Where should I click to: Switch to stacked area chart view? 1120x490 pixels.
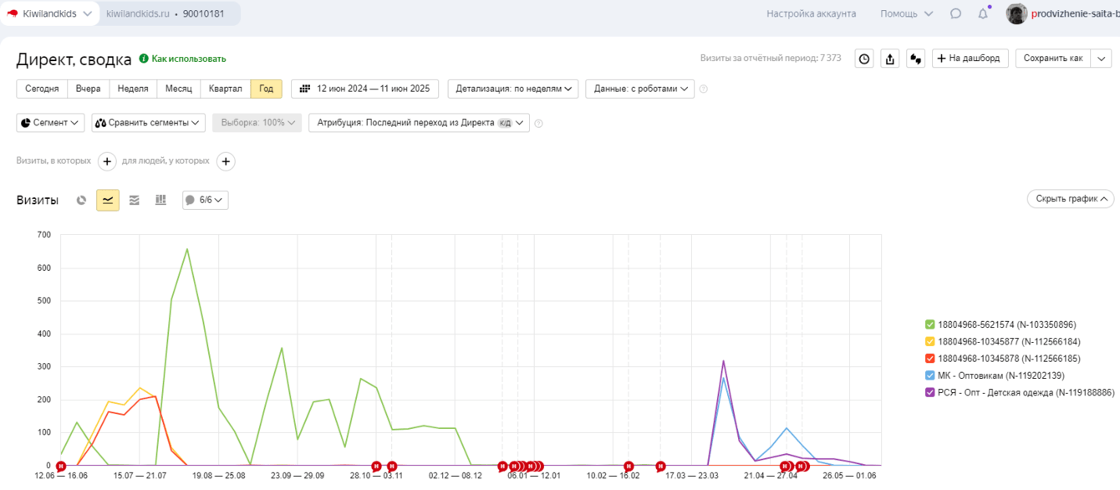(x=134, y=200)
